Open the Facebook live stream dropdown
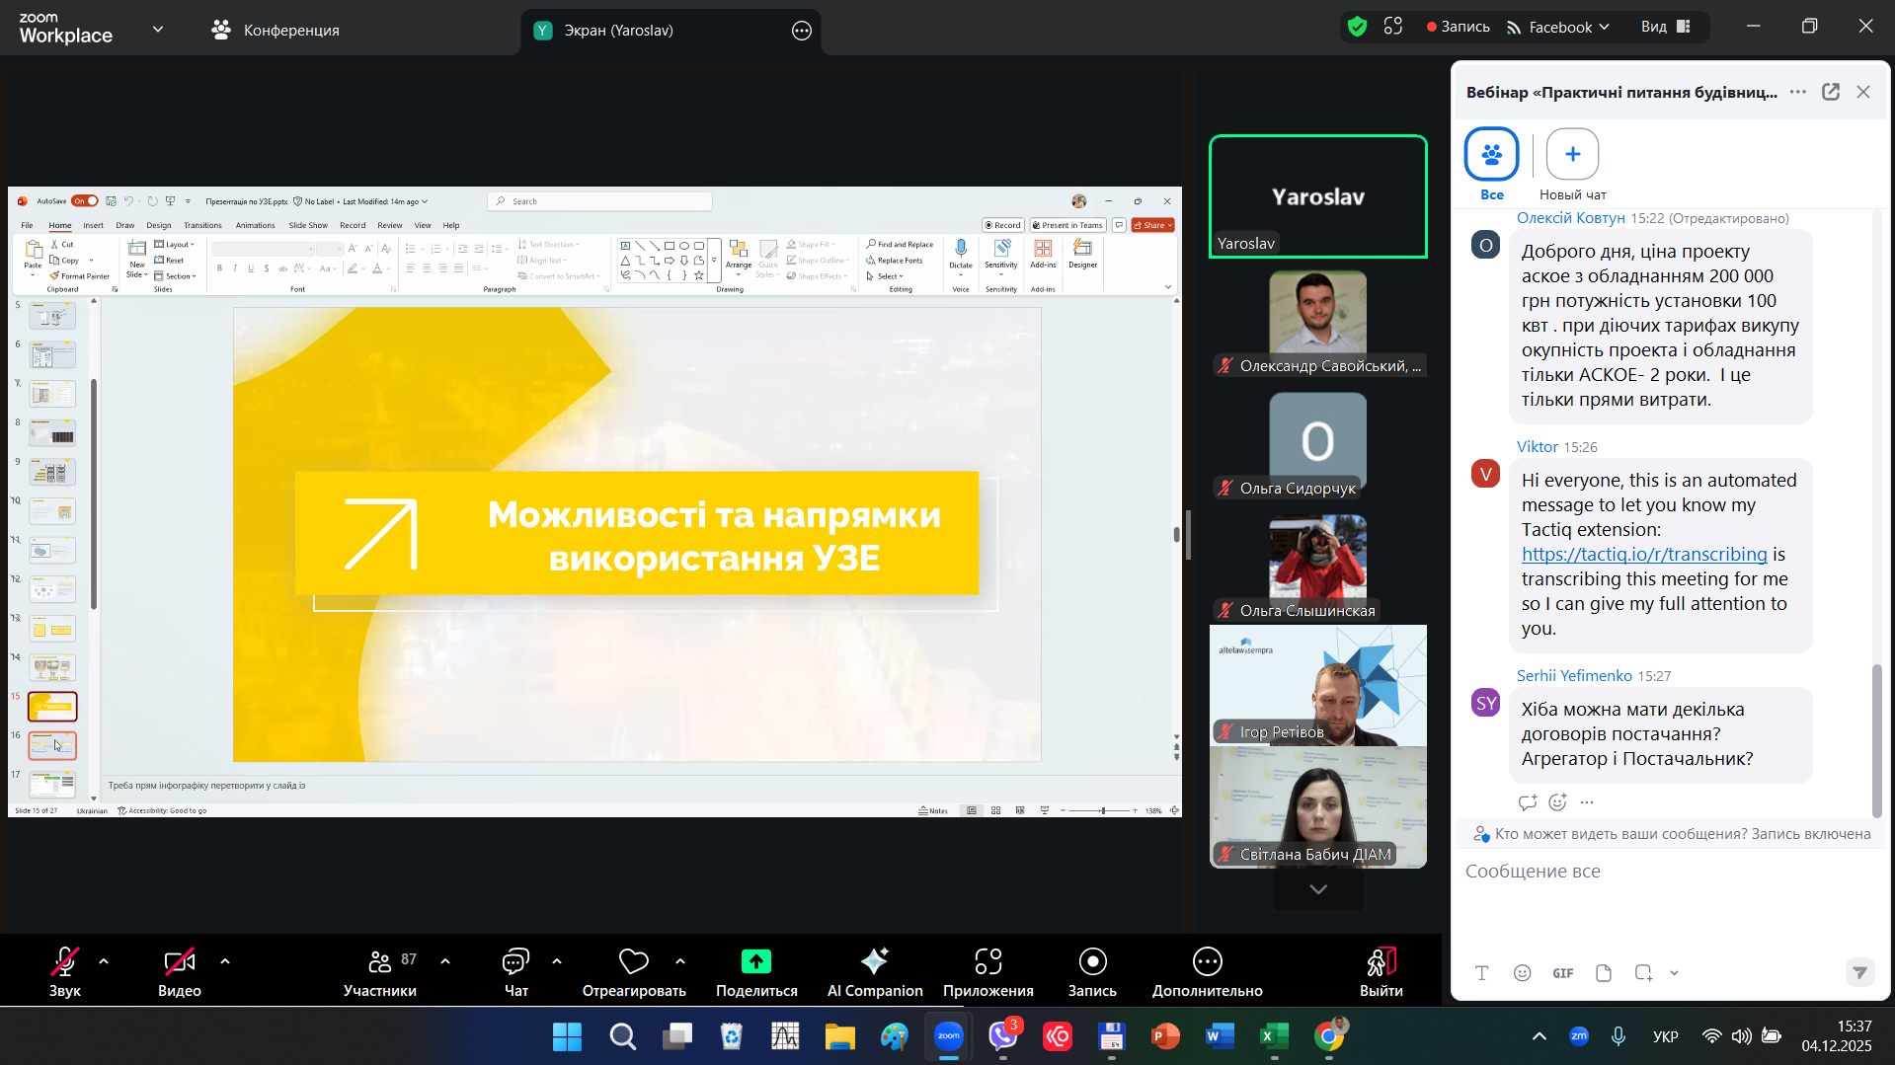 click(x=1558, y=27)
